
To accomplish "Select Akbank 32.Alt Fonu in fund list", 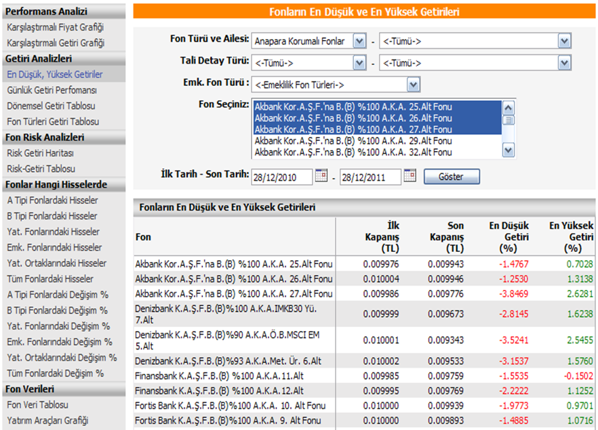I will 378,152.
